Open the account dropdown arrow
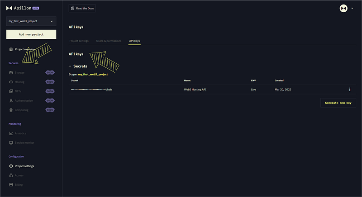362x197 pixels. 352,8
